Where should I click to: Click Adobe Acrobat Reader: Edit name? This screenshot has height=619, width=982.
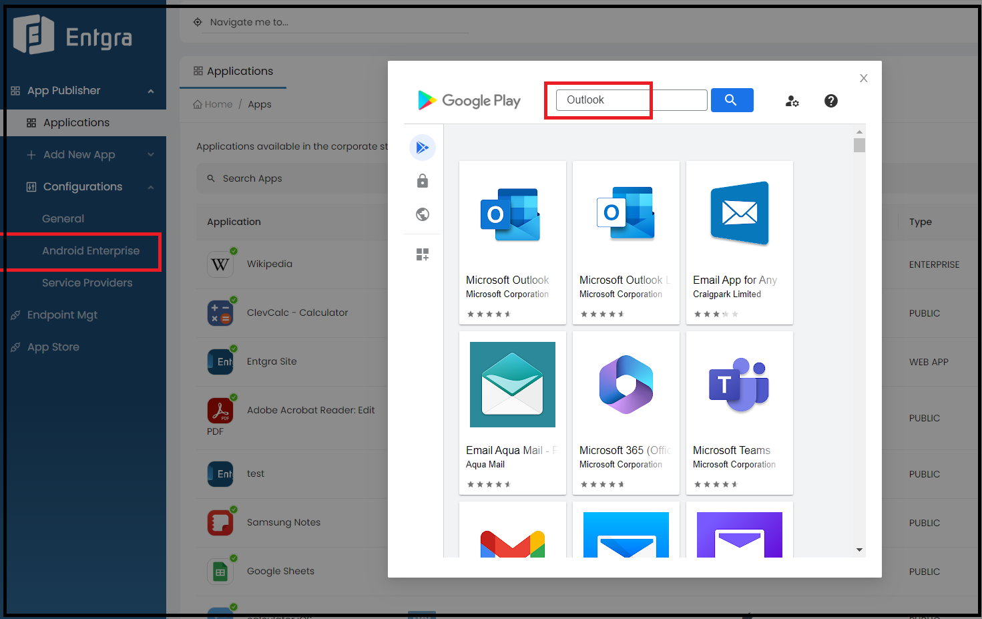coord(310,411)
